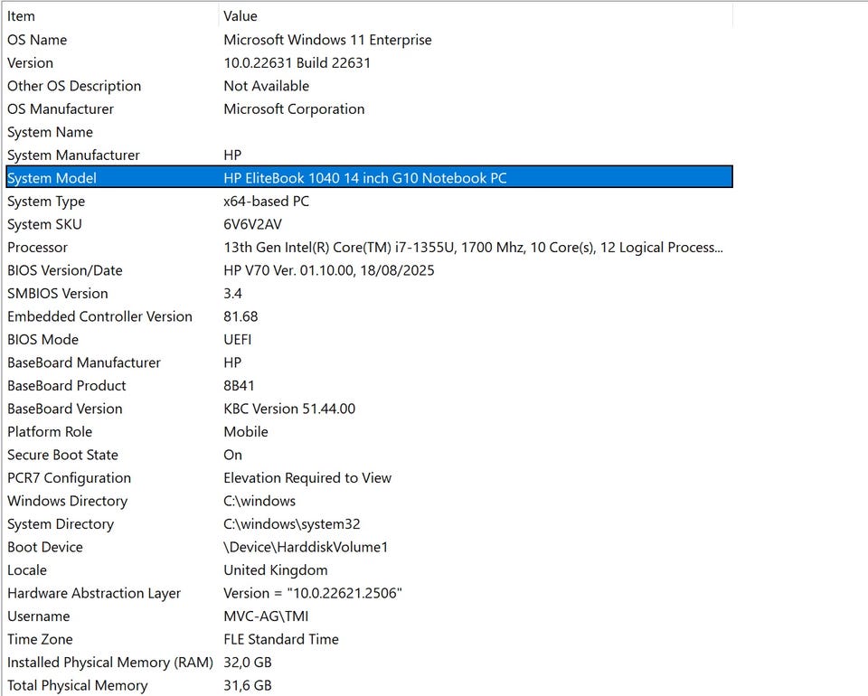Viewport: 868px width, 696px height.
Task: Select the BaseBoard Product row
Action: (369, 386)
